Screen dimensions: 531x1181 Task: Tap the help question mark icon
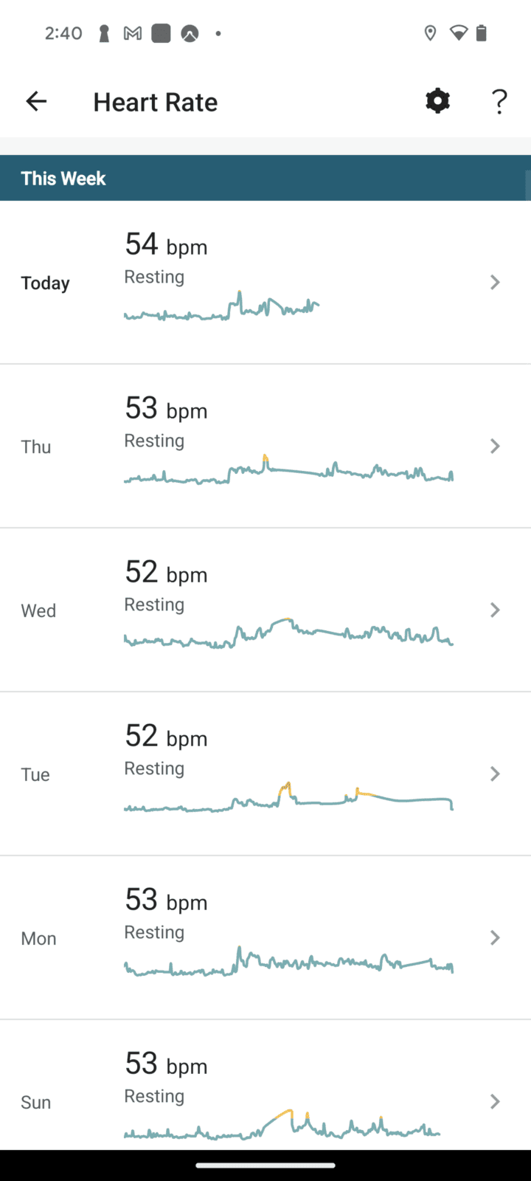point(499,102)
